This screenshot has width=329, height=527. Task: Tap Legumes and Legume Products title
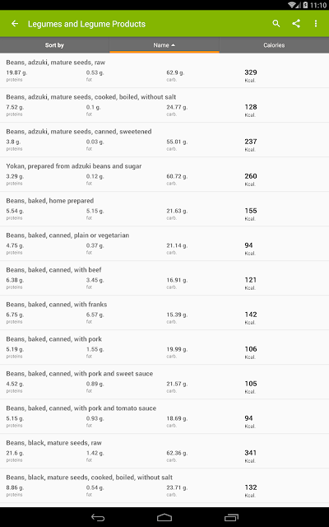[86, 24]
